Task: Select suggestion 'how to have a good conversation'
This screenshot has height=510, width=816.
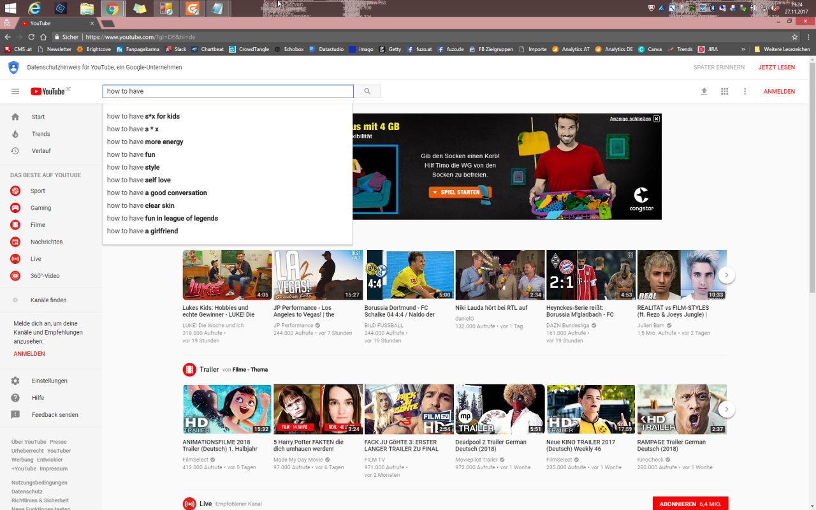Action: [x=228, y=193]
